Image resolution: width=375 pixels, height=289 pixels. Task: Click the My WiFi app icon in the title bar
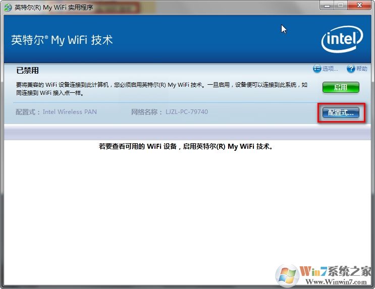[x=8, y=8]
